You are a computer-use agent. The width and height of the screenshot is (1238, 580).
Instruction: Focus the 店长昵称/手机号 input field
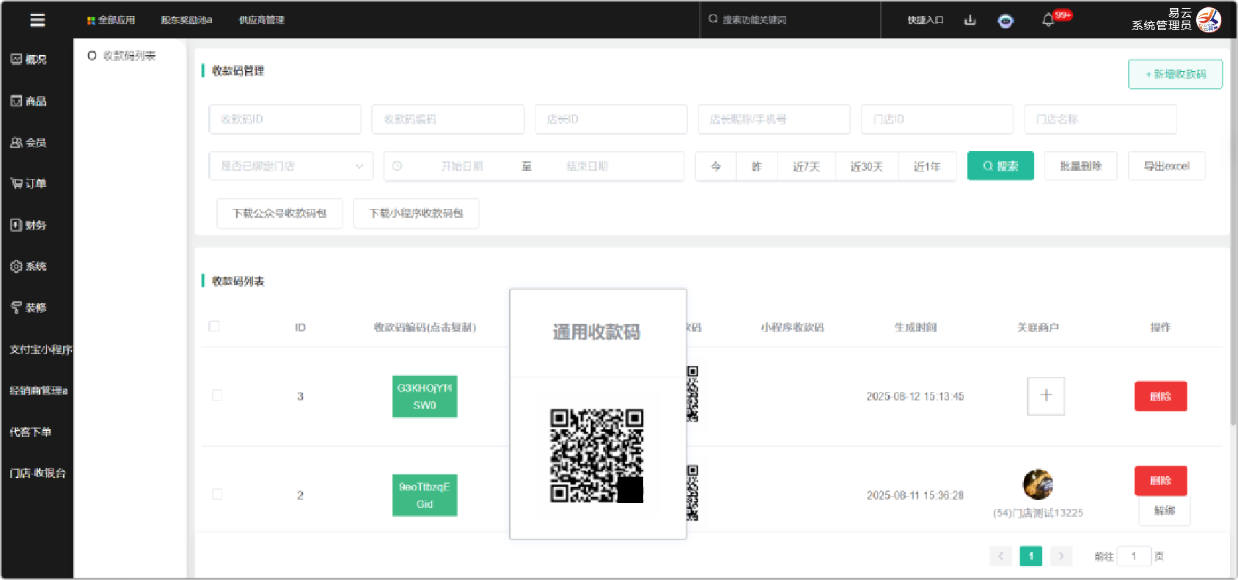coord(774,119)
